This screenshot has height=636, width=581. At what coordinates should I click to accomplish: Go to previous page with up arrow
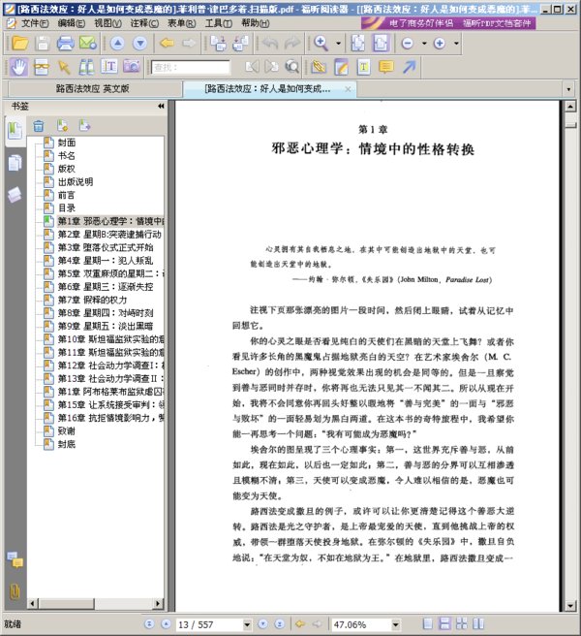(117, 43)
